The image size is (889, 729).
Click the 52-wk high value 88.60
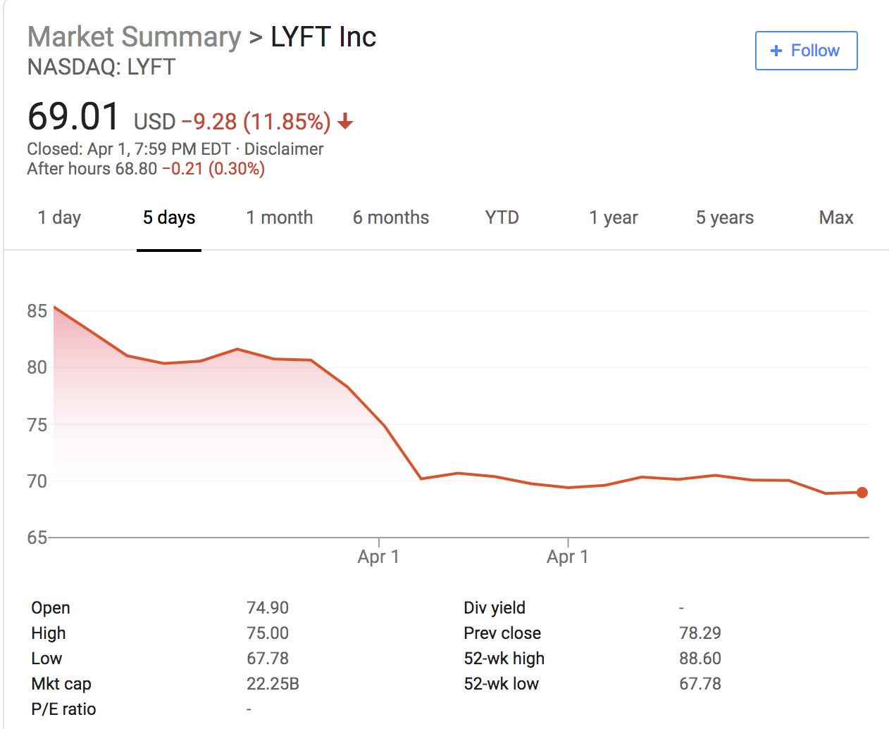pyautogui.click(x=700, y=659)
